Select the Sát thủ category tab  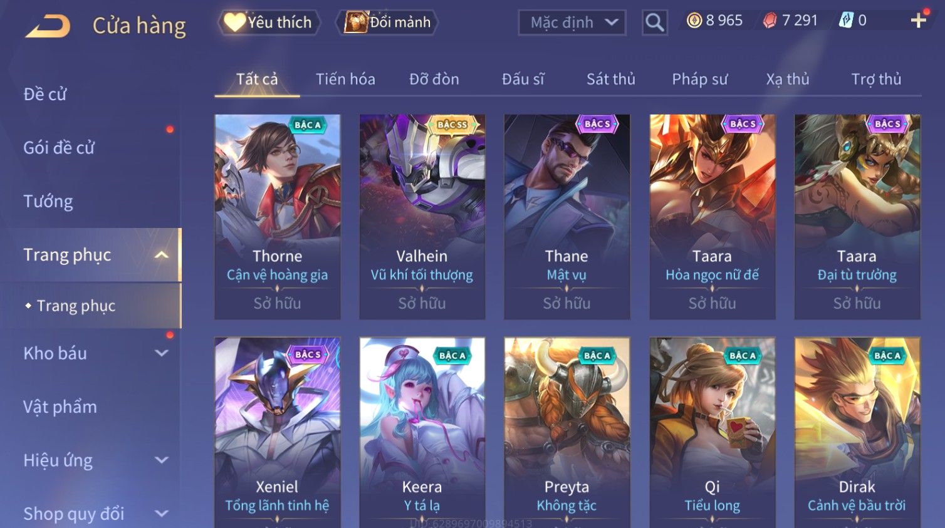[x=611, y=80]
